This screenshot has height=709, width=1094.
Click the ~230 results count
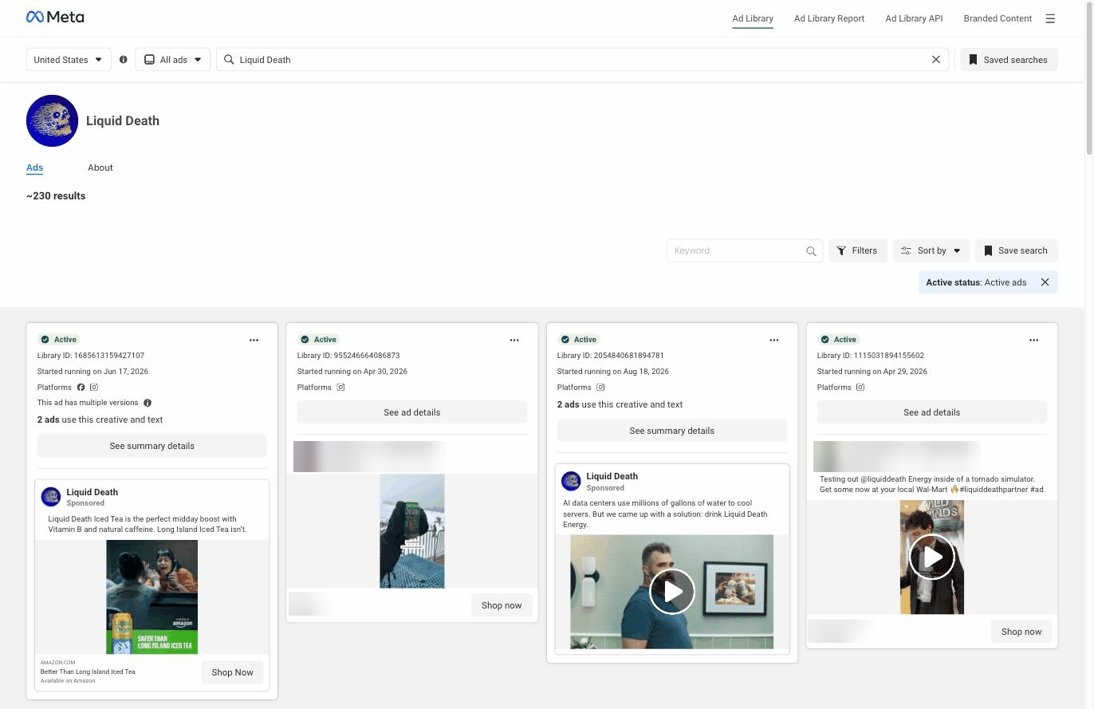pos(56,196)
